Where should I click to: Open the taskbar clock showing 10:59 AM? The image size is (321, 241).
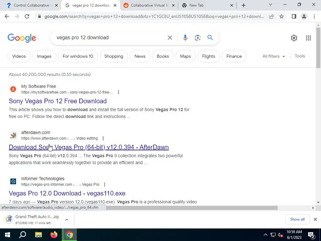[x=294, y=235]
